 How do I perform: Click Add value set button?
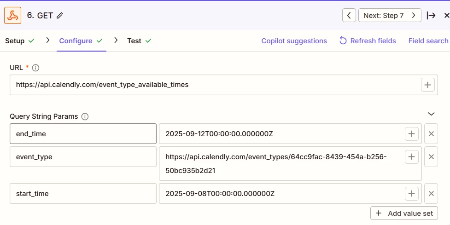click(x=404, y=213)
